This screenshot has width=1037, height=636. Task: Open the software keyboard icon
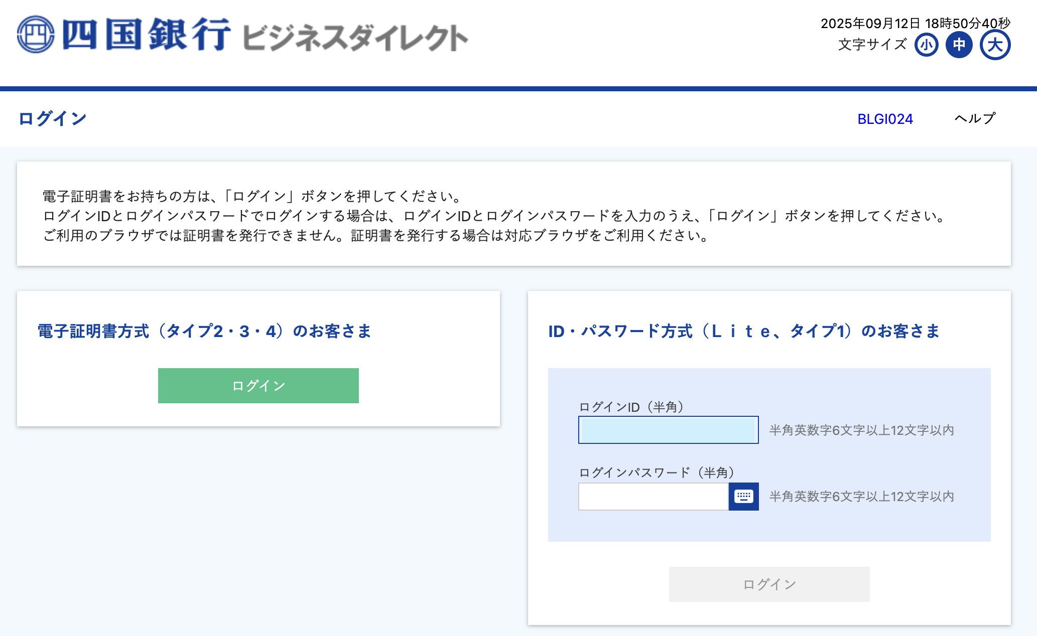coord(743,497)
